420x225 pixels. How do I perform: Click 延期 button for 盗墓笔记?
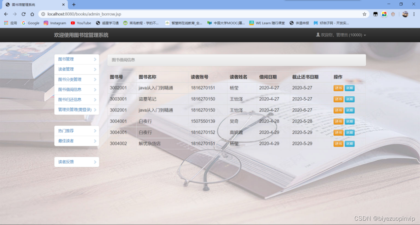pos(349,99)
